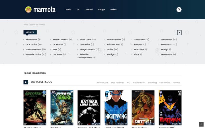The image size is (205, 128).
Task: Click the marmota logo
Action: pyautogui.click(x=40, y=10)
